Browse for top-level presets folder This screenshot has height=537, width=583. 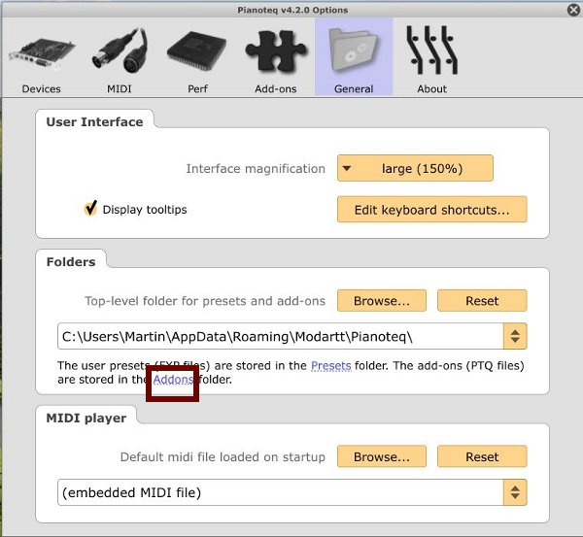[382, 301]
